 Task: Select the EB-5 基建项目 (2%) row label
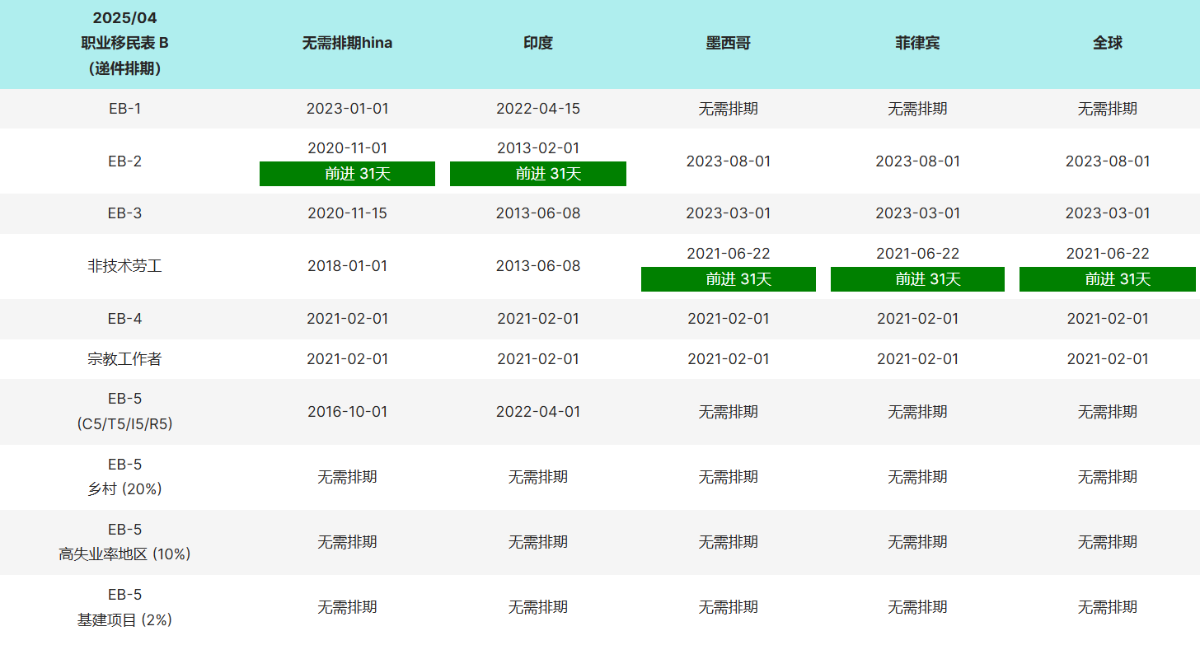pos(124,607)
